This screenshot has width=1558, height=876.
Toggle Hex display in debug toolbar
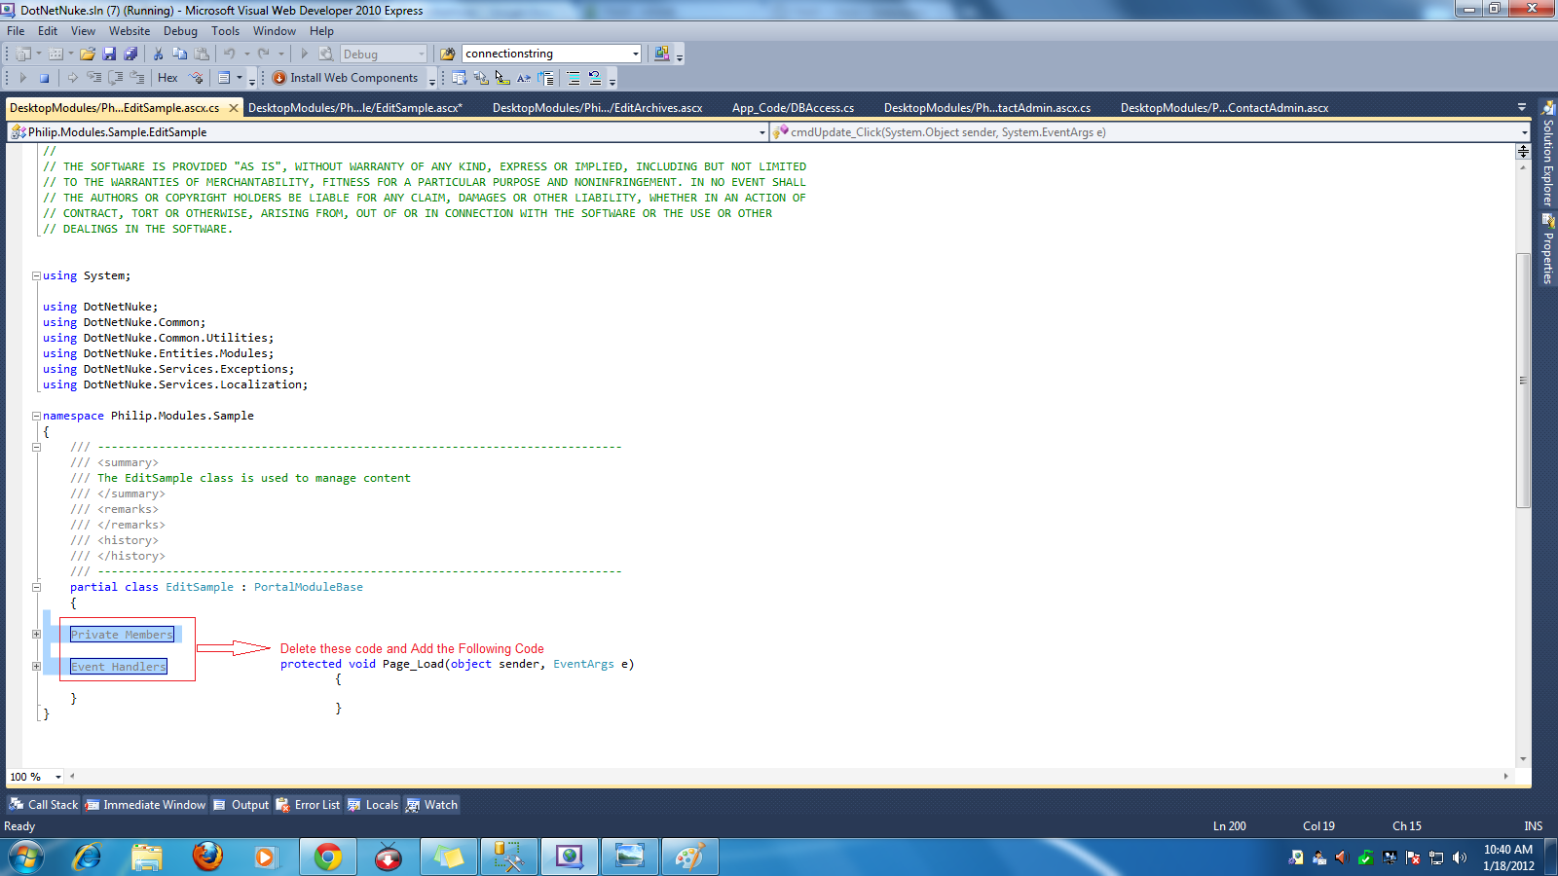pos(167,78)
